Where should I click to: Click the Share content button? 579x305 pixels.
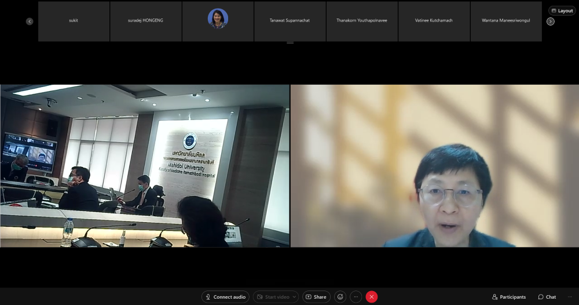[316, 297]
